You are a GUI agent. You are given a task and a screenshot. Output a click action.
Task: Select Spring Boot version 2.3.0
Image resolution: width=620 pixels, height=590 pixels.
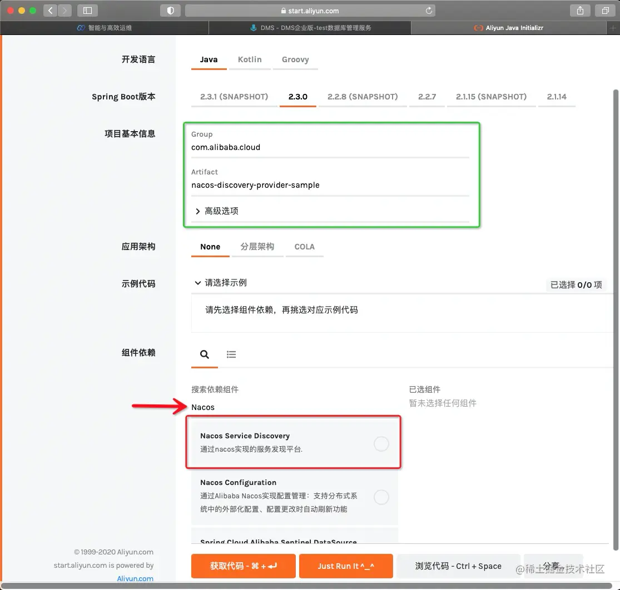point(297,97)
